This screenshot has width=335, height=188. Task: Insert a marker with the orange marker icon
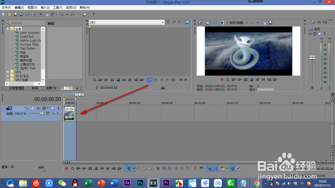click(x=195, y=169)
